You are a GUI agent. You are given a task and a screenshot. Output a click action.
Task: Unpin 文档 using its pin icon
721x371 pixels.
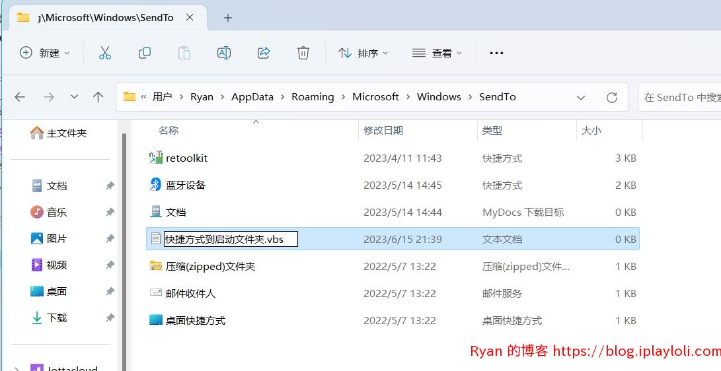[110, 186]
